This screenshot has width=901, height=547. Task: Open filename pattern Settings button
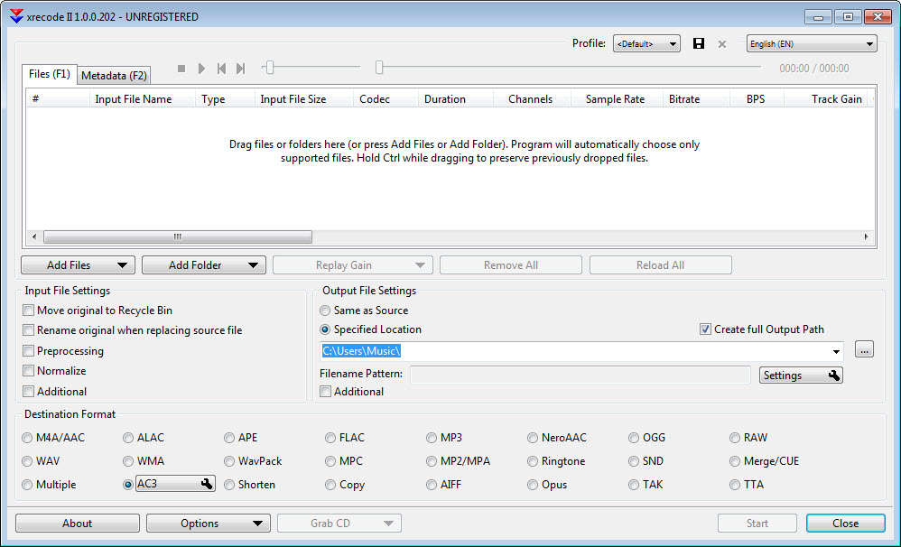tap(801, 375)
